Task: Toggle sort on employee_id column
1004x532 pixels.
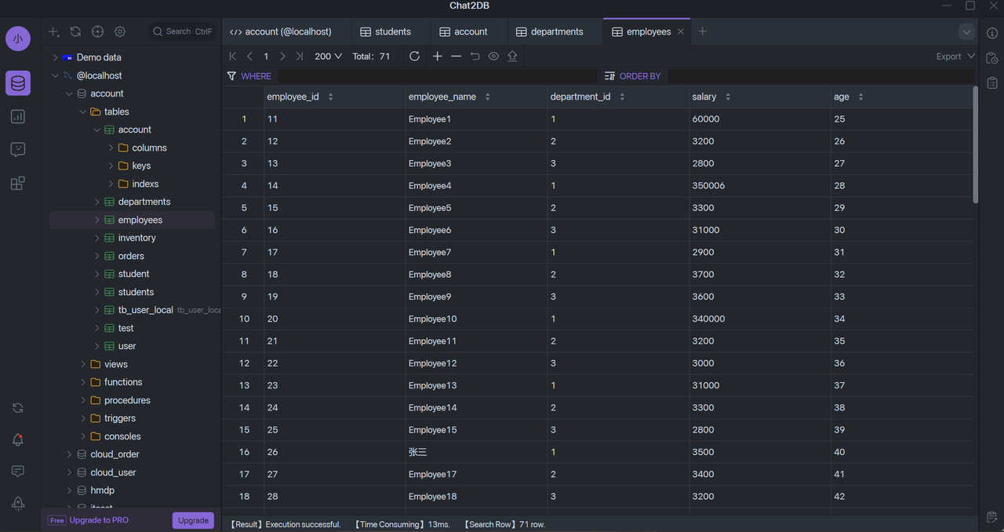Action: [330, 97]
